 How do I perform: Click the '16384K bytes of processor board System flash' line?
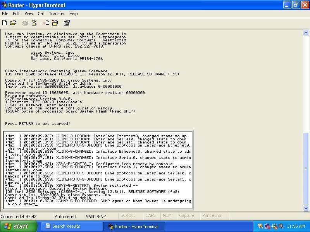(70, 111)
